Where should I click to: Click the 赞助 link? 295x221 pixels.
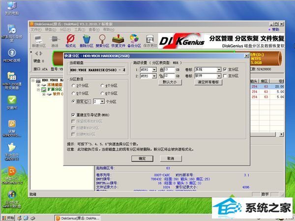click(274, 29)
